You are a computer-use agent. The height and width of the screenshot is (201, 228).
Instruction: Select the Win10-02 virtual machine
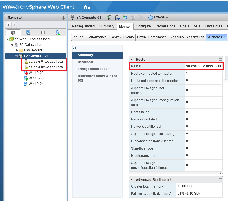coord(36,73)
